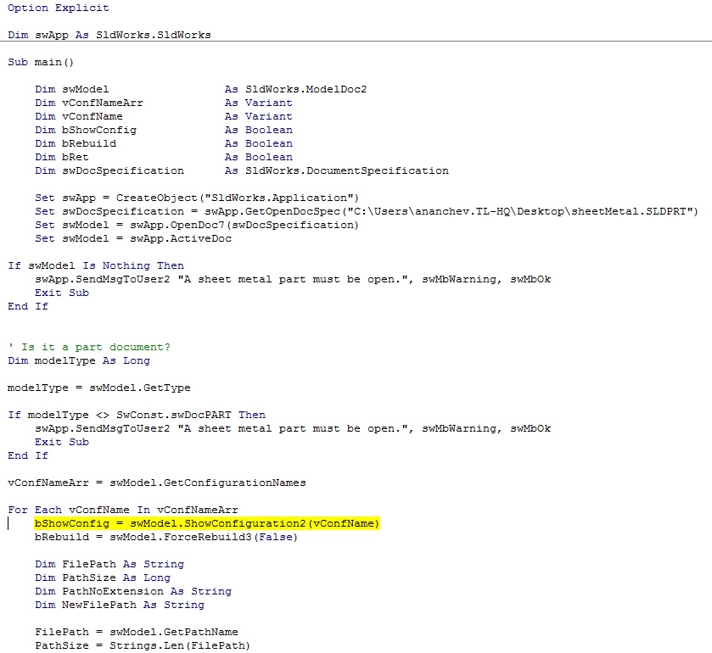This screenshot has height=653, width=712.
Task: Click the 'Dim vConfNameArr' declaration line
Action: [x=164, y=103]
